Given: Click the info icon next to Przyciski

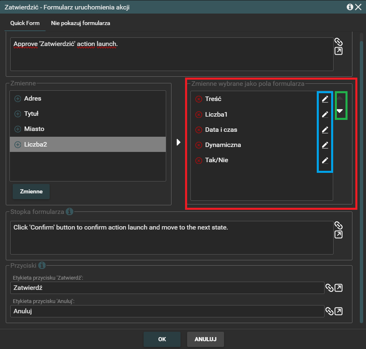Looking at the screenshot, I should point(41,265).
